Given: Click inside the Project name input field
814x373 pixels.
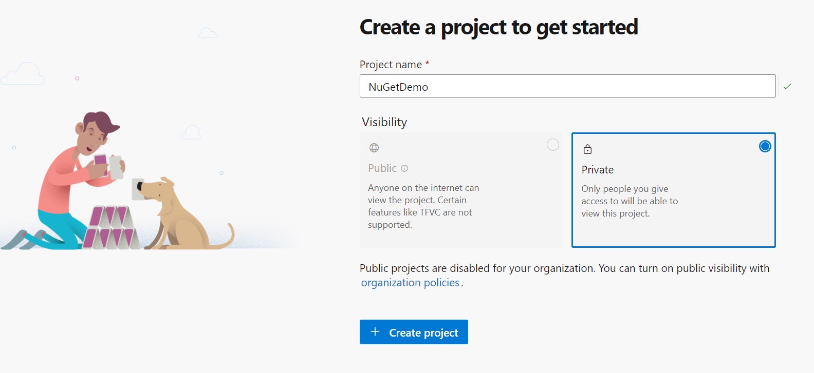Looking at the screenshot, I should (x=565, y=86).
